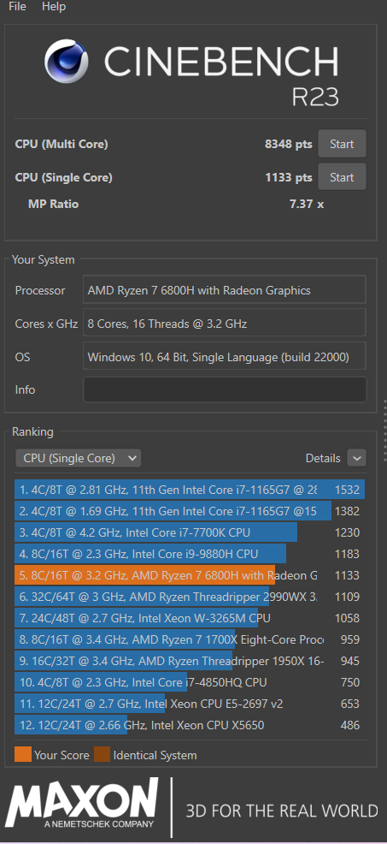
Task: Select ranking row 3 Intel Core i7-7700K
Action: [190, 532]
